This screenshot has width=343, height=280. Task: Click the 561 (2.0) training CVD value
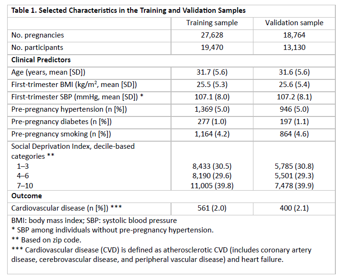point(212,208)
